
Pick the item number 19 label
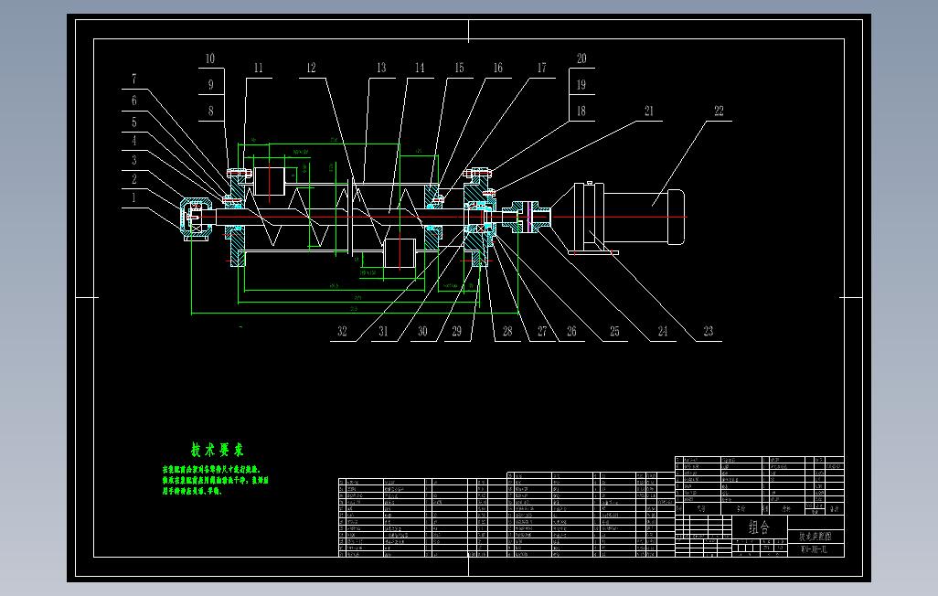[x=581, y=84]
